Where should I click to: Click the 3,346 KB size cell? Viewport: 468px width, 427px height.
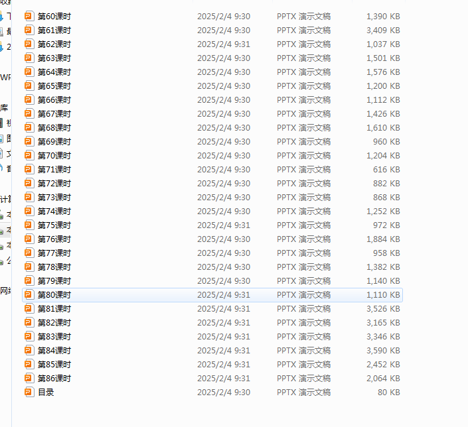click(x=383, y=336)
